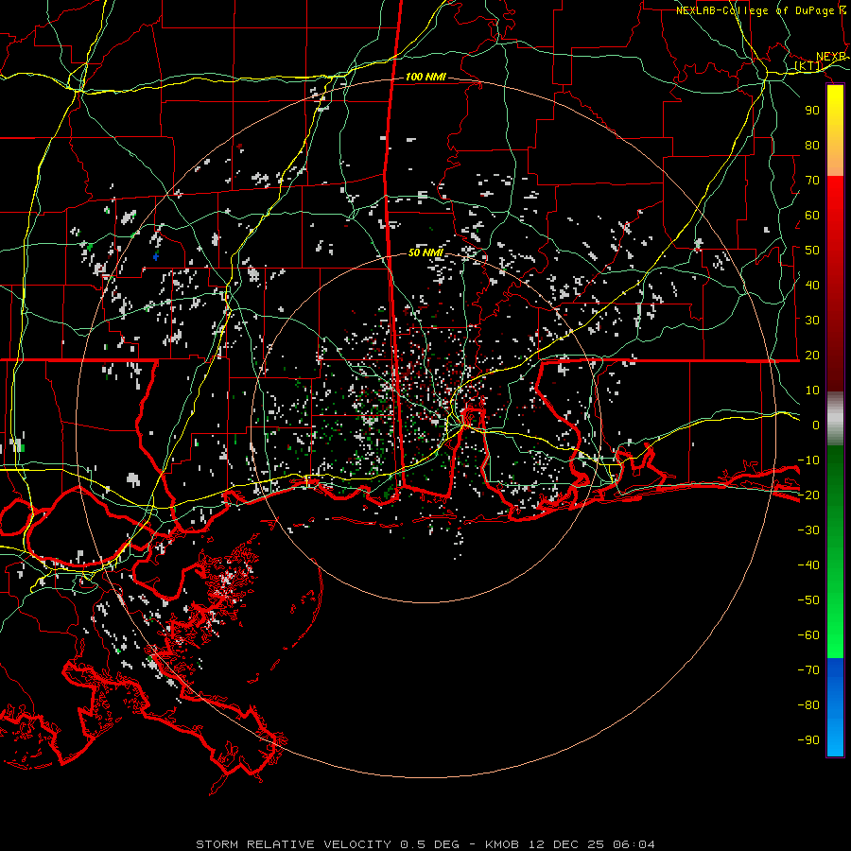
Task: Click the 50 NMI range ring label
Action: click(425, 252)
